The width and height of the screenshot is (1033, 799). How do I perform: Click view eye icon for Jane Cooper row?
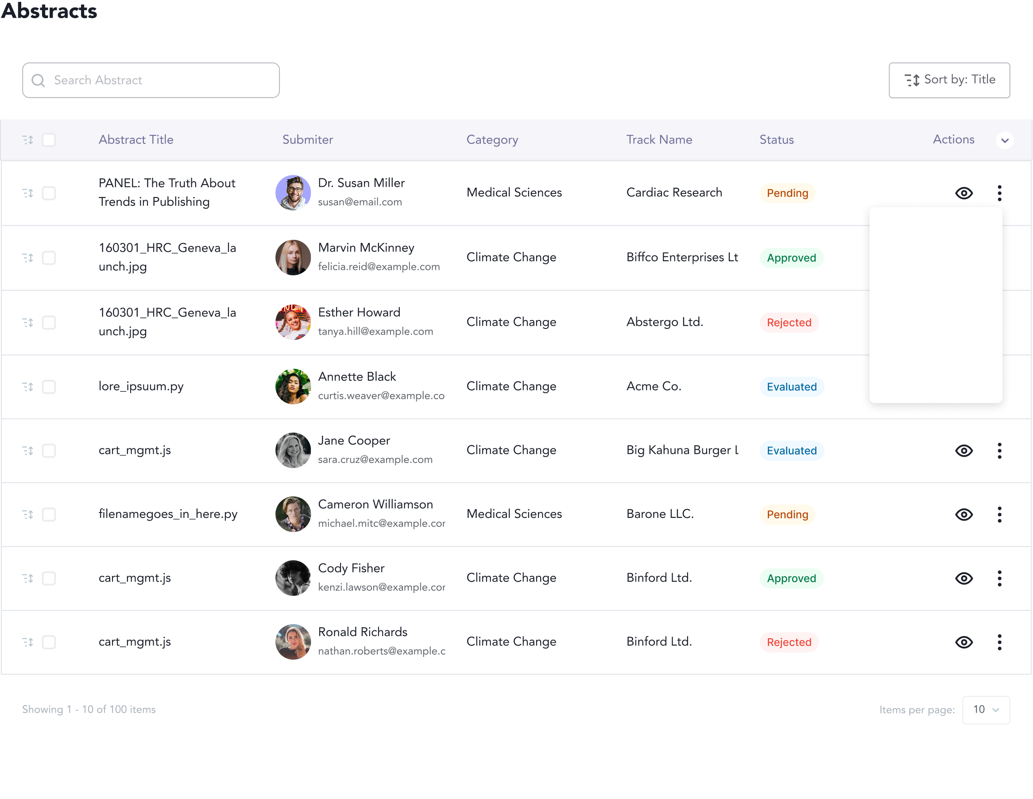pos(963,451)
